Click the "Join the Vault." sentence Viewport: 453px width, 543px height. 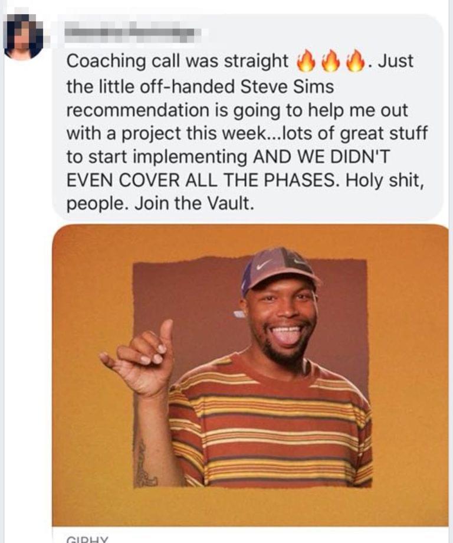(195, 203)
